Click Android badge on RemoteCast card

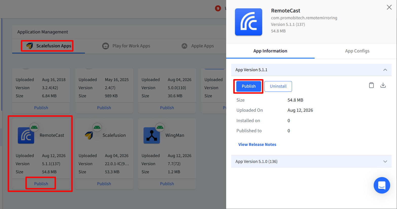click(34, 127)
